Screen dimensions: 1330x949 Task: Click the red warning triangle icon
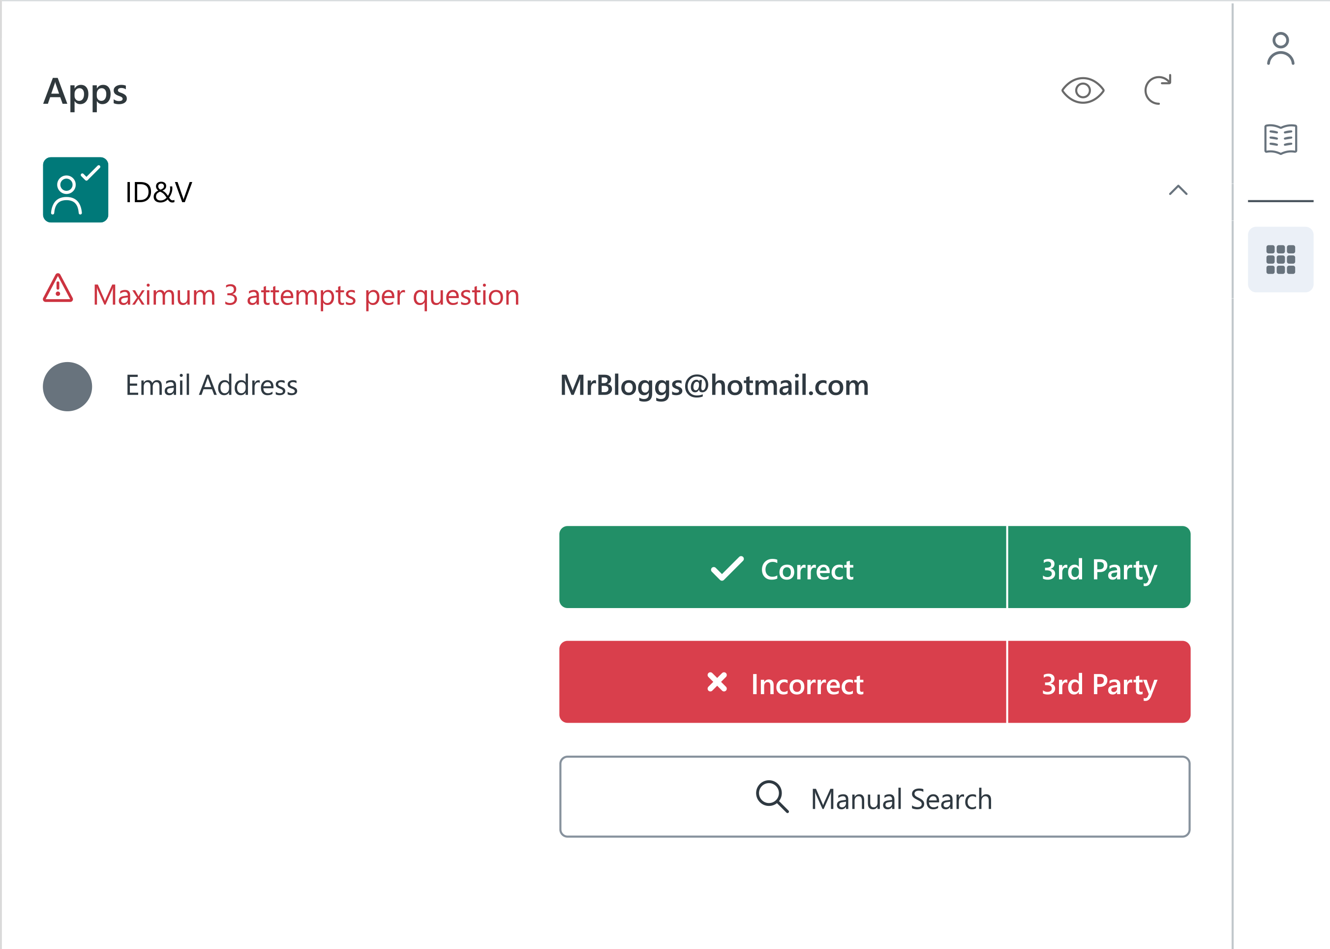pyautogui.click(x=58, y=289)
